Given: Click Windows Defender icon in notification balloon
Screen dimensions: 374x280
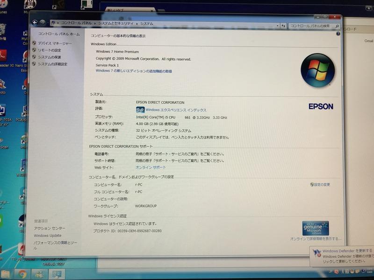Looking at the screenshot, I should [317, 253].
